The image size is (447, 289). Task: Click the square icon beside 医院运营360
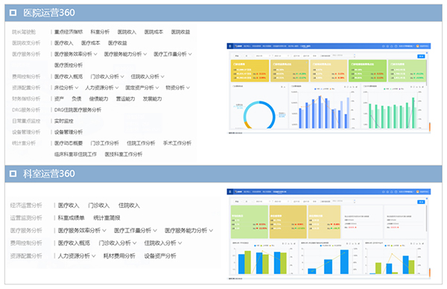point(13,13)
